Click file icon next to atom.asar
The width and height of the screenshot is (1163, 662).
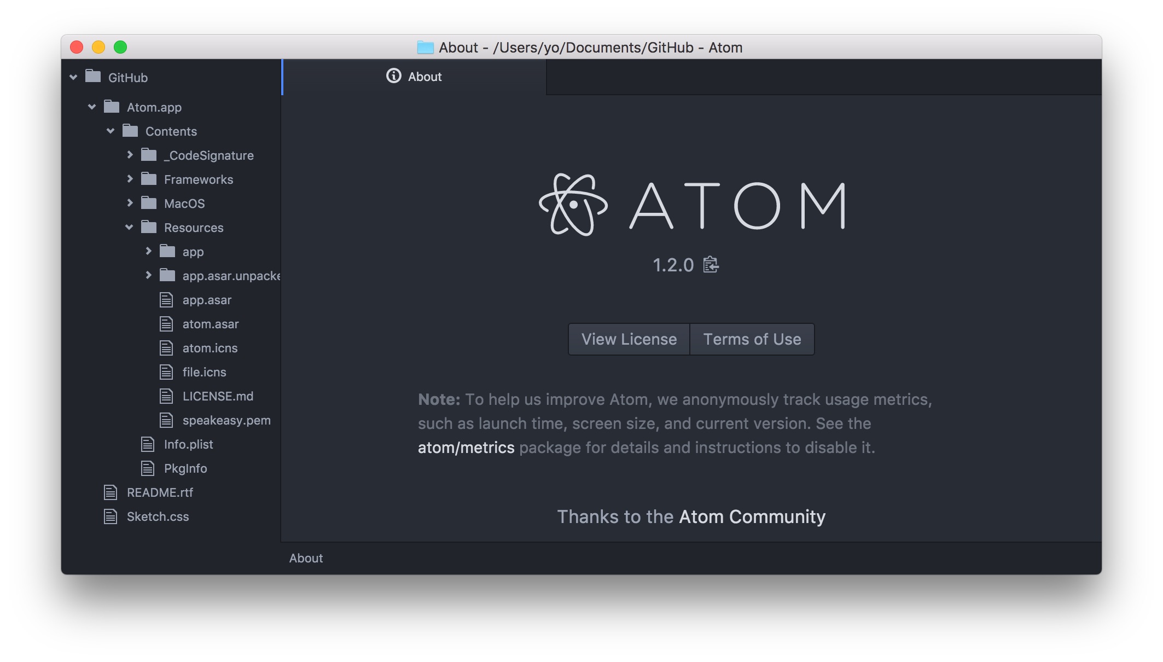pos(166,324)
